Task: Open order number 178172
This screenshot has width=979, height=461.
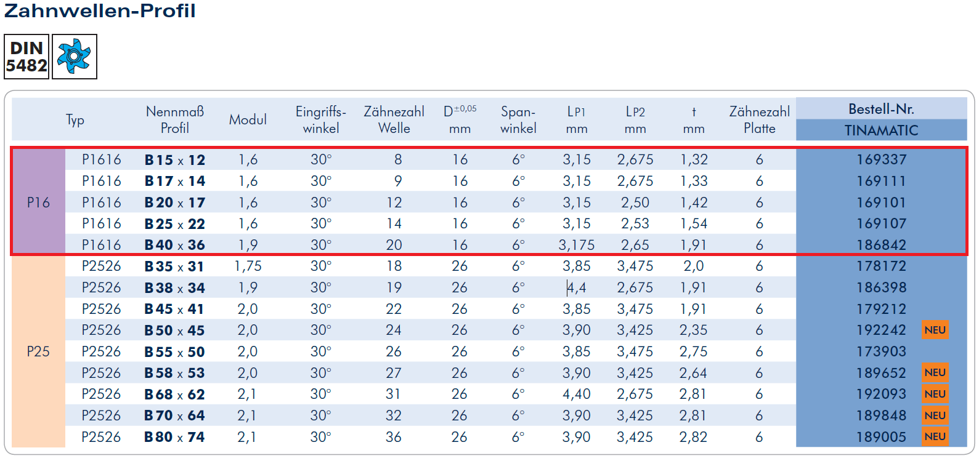Action: [x=881, y=266]
